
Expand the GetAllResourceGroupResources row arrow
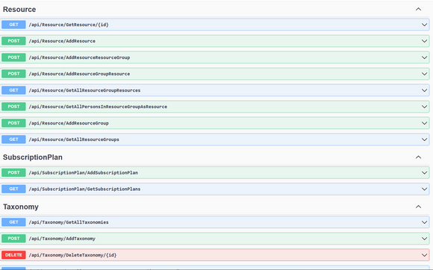(424, 90)
